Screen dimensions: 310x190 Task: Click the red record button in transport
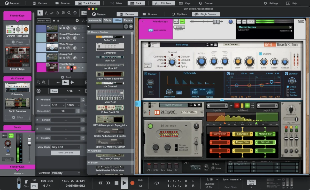[x=132, y=183]
